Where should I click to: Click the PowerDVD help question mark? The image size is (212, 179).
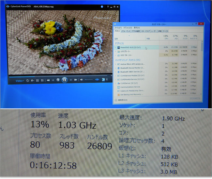point(108,7)
